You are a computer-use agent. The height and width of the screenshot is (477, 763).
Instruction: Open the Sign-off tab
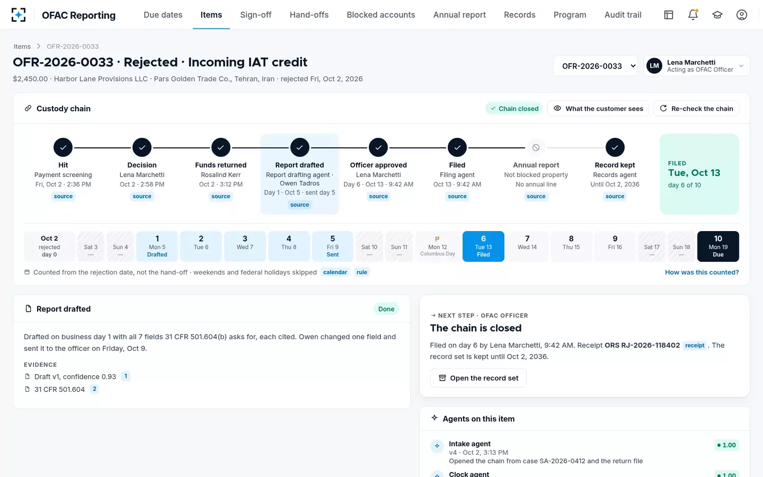coord(256,15)
